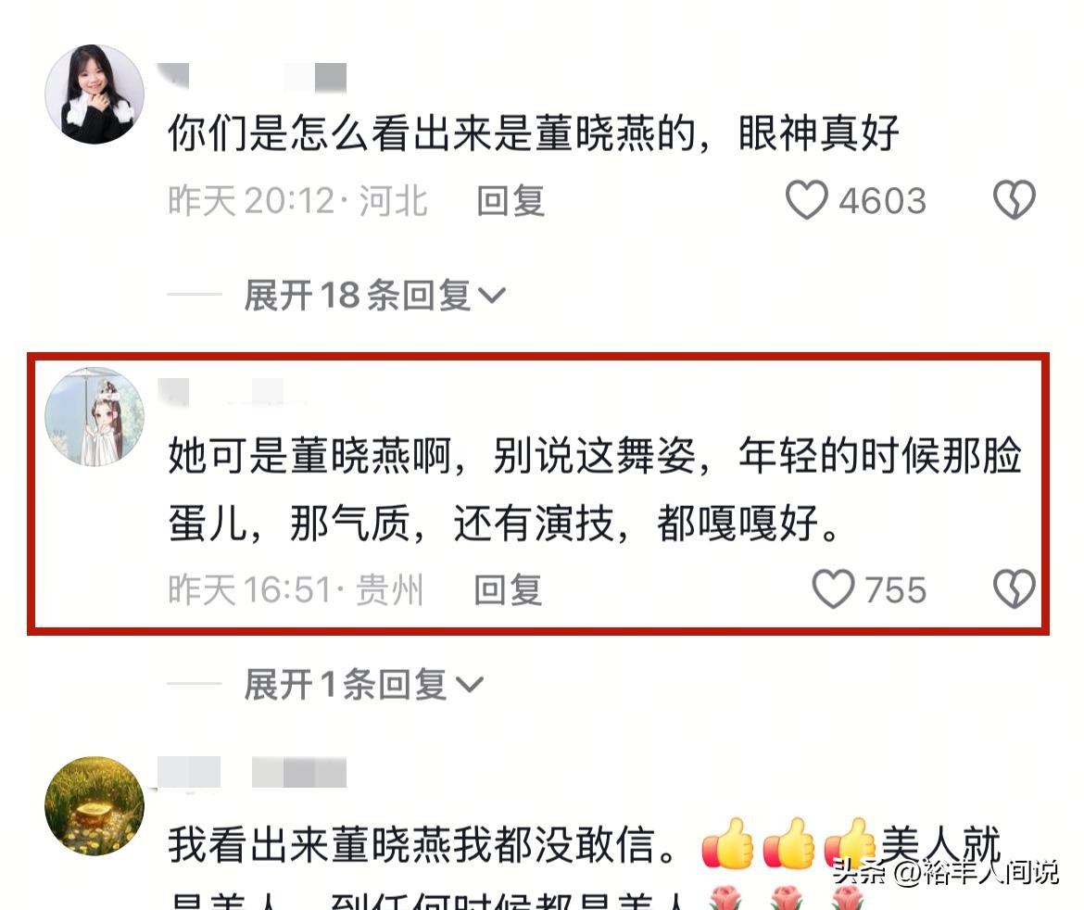Expand the 18 replies thread
The width and height of the screenshot is (1084, 910).
click(374, 296)
